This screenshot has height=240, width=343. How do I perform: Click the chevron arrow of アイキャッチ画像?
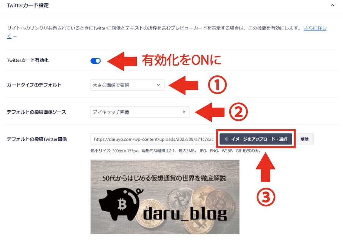click(x=184, y=112)
